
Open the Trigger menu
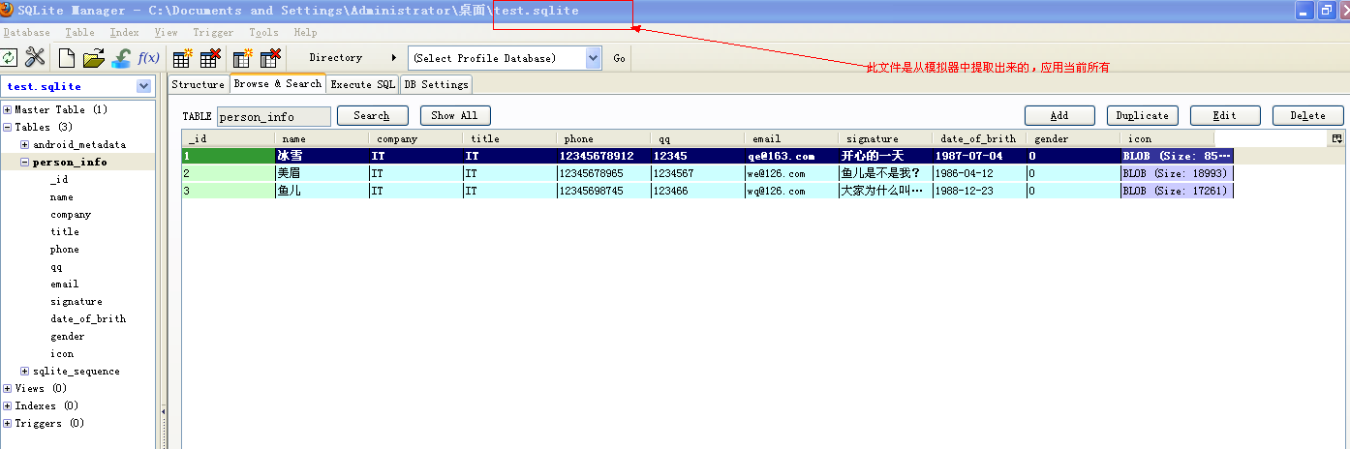[x=212, y=32]
